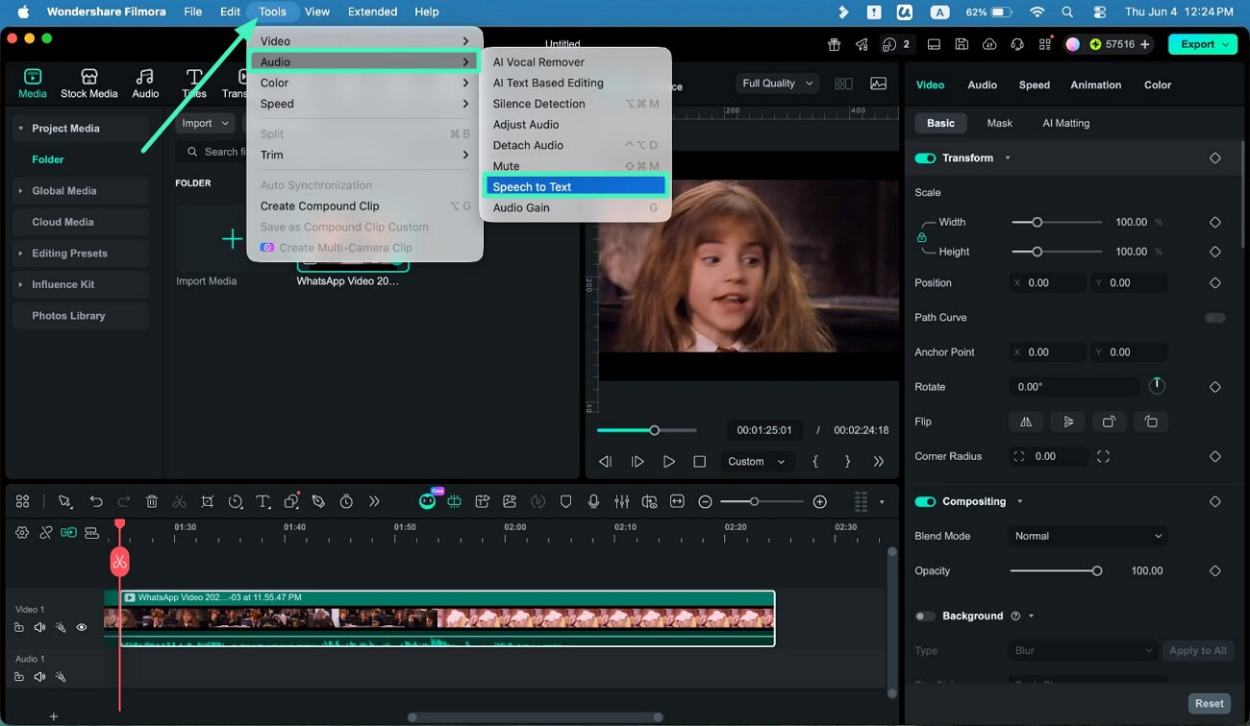Open the headset support icon
1250x726 pixels.
click(1017, 44)
